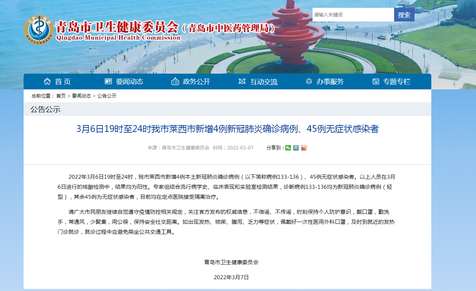Image resolution: width=476 pixels, height=291 pixels.
Task: Open 办事服务 in the navigation bar
Action: pyautogui.click(x=330, y=82)
